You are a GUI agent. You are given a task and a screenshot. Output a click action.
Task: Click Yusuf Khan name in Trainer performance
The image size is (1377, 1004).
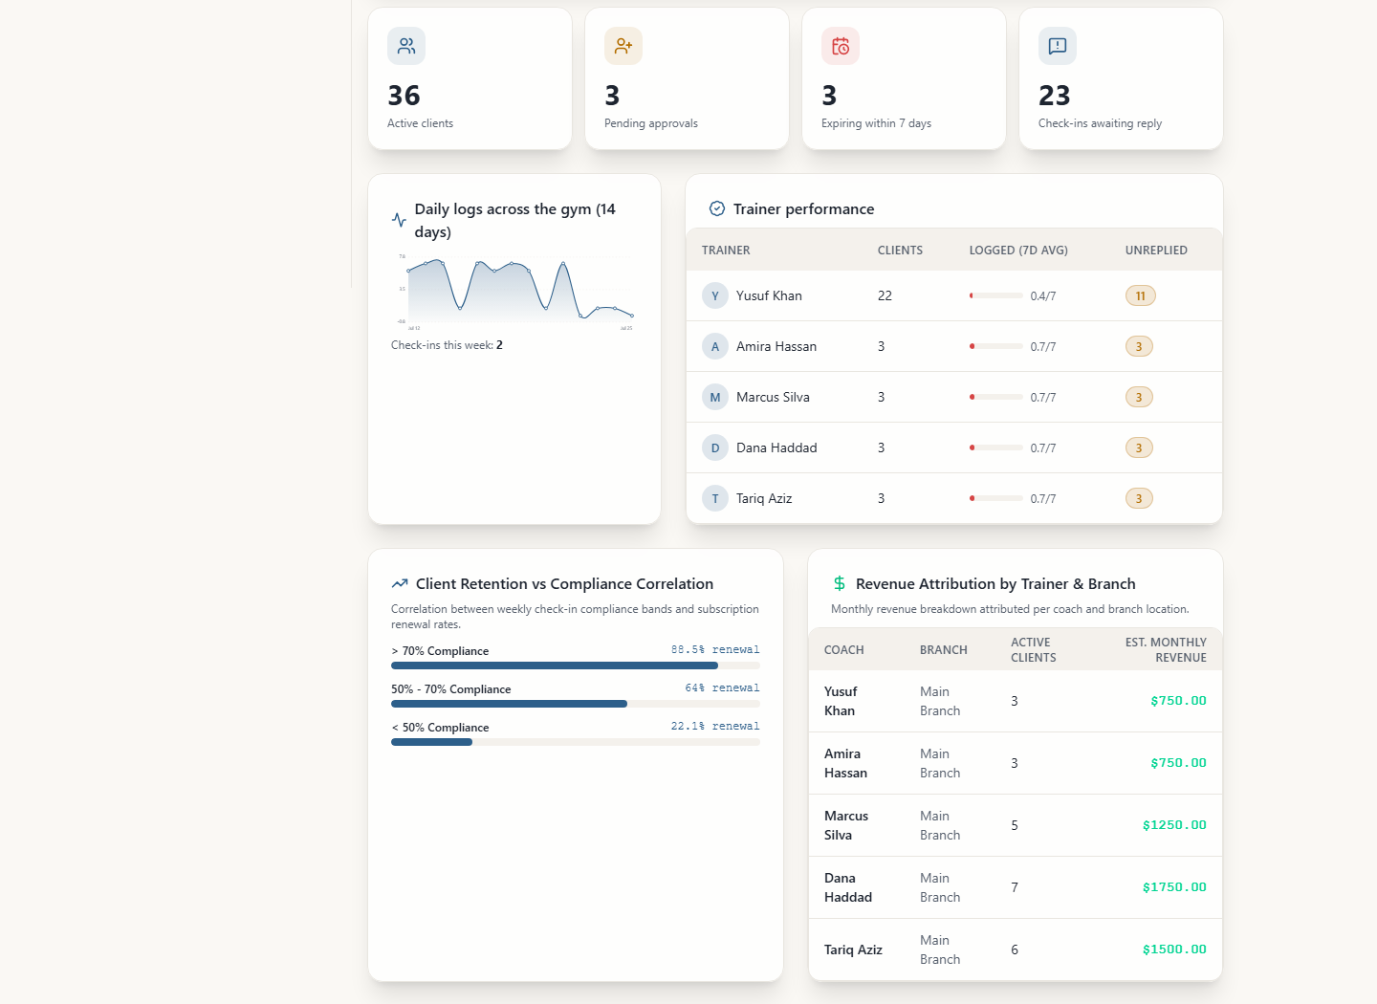coord(769,295)
